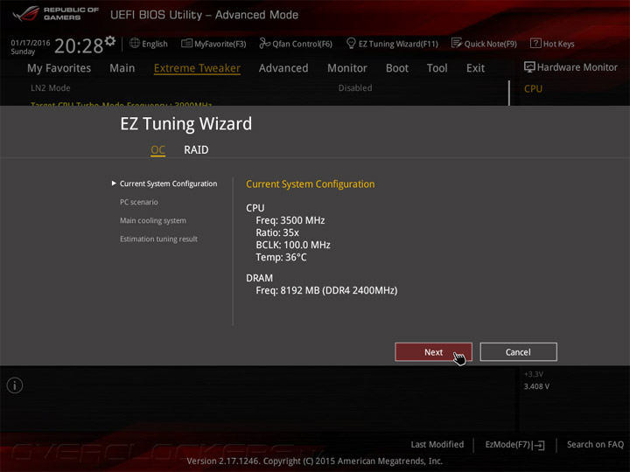The width and height of the screenshot is (630, 472).
Task: Click DRAM Freq: 8192 MB text
Action: tap(326, 290)
